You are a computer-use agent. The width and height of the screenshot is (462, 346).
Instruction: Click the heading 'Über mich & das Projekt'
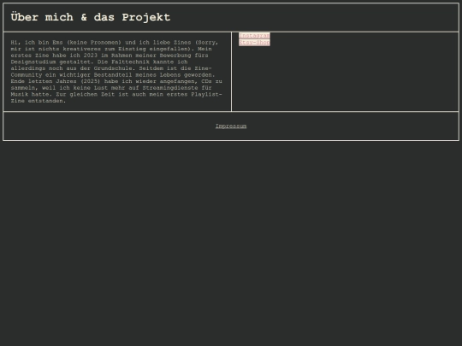(x=91, y=17)
